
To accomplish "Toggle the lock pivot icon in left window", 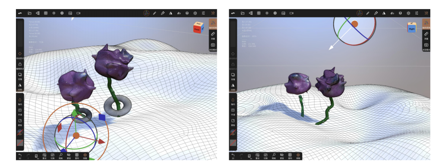I will [x=20, y=65].
